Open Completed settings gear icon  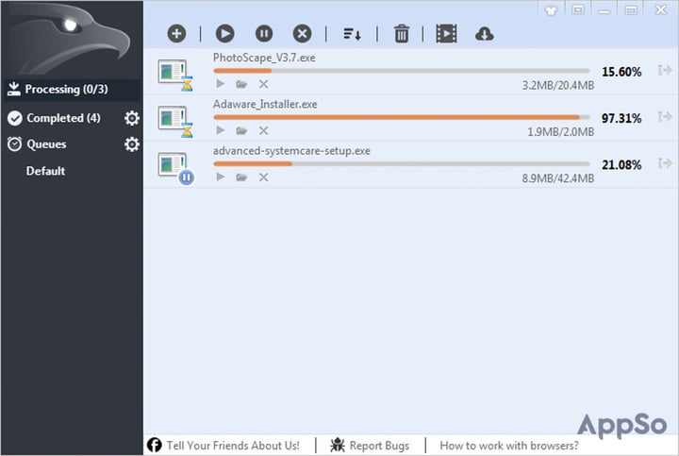132,118
